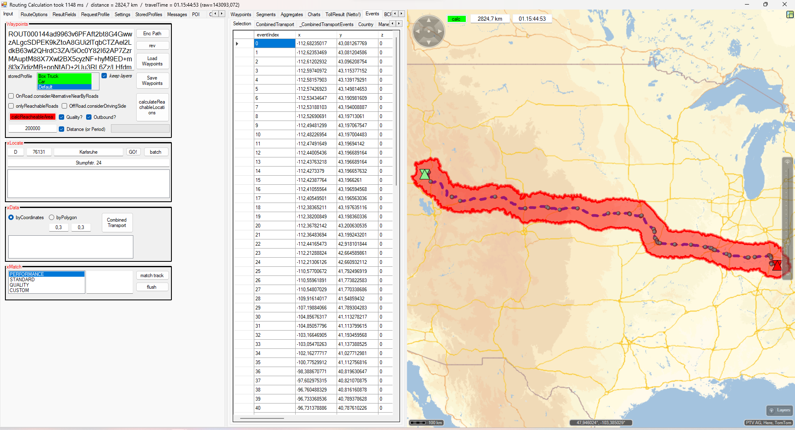
Task: Click the green start waypoint marker
Action: pyautogui.click(x=424, y=174)
